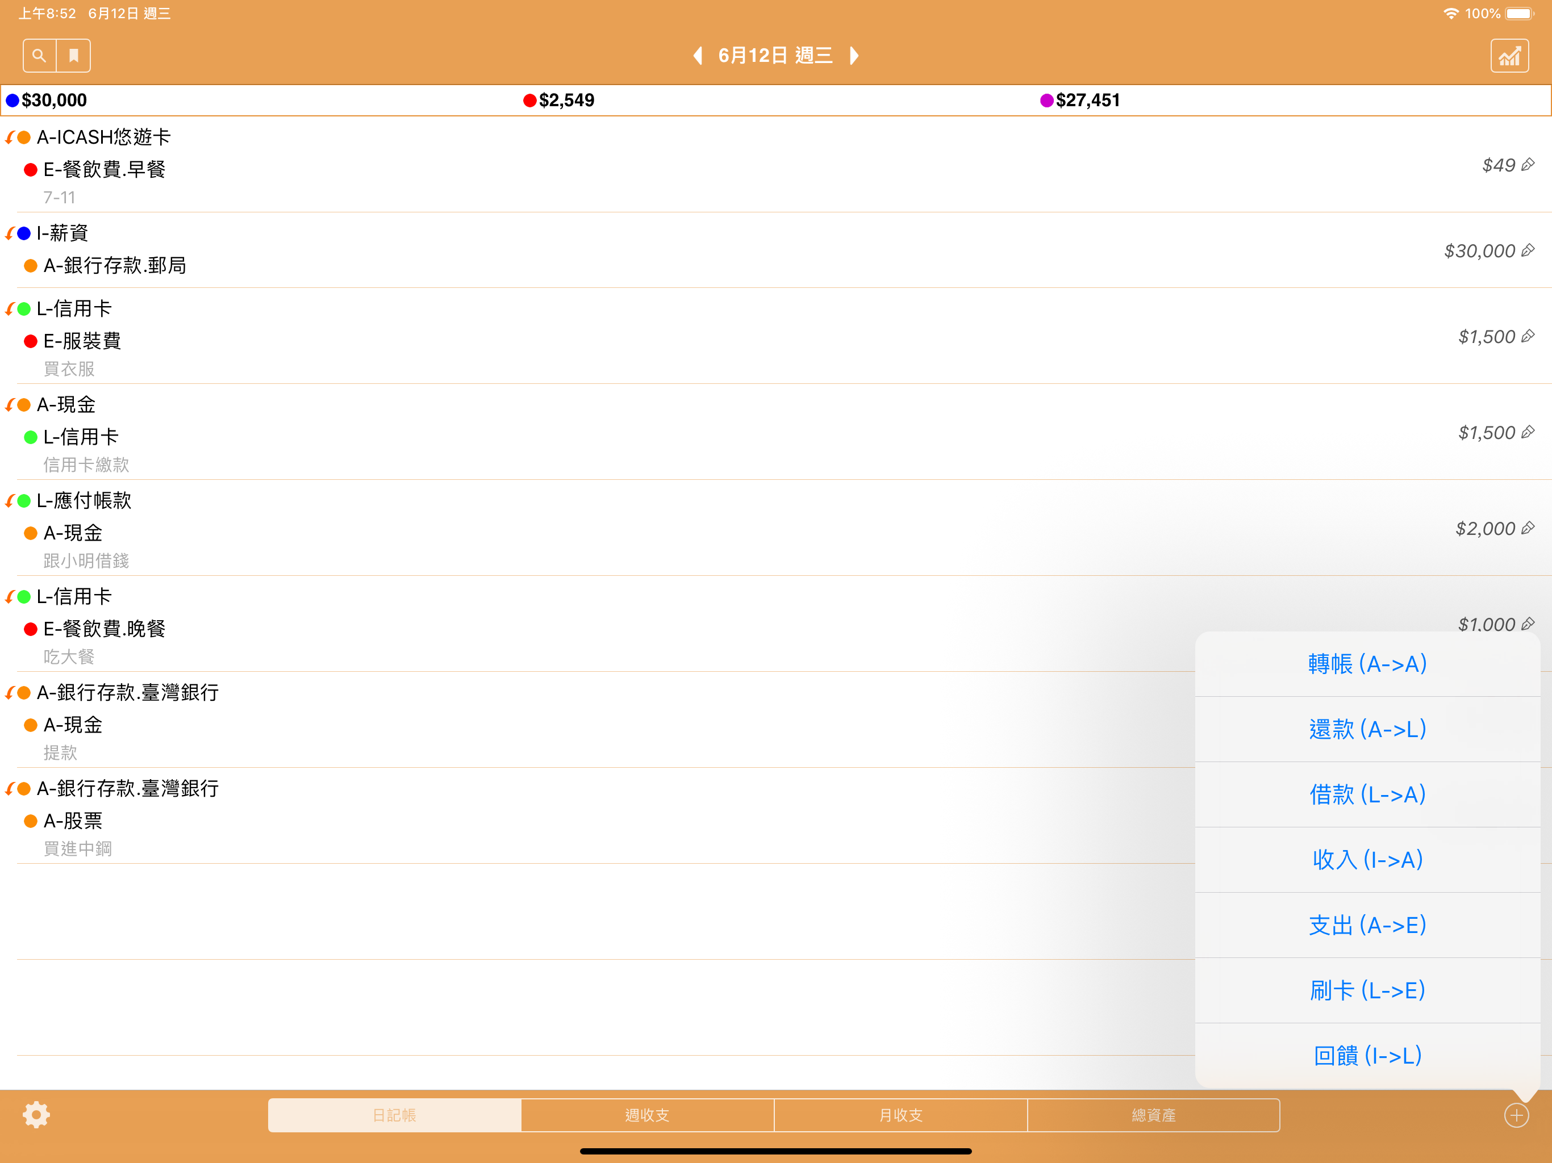Tap the red expense total $2,549
Viewport: 1552px width, 1163px height.
tap(559, 101)
